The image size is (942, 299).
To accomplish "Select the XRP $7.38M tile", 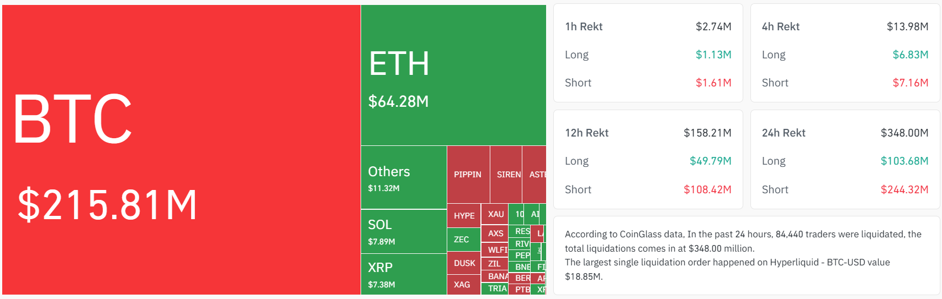I will coord(404,274).
